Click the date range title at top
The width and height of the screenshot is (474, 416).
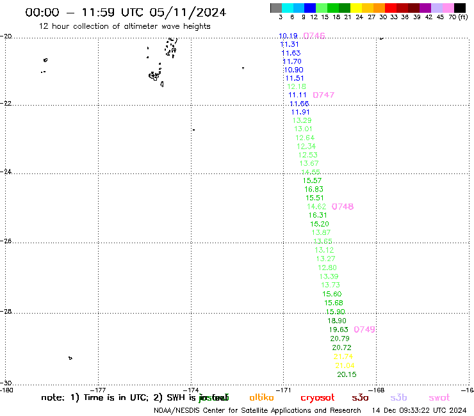tap(126, 13)
